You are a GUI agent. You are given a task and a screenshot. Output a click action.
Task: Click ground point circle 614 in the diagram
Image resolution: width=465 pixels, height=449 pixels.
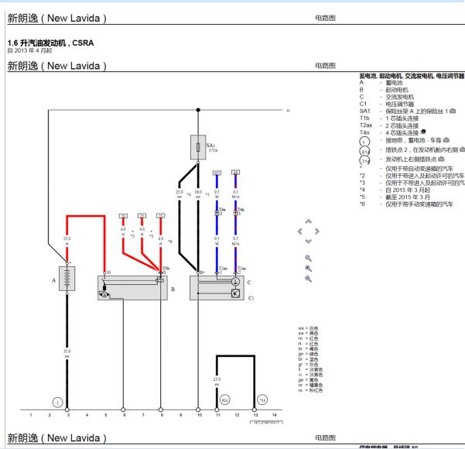(x=225, y=400)
